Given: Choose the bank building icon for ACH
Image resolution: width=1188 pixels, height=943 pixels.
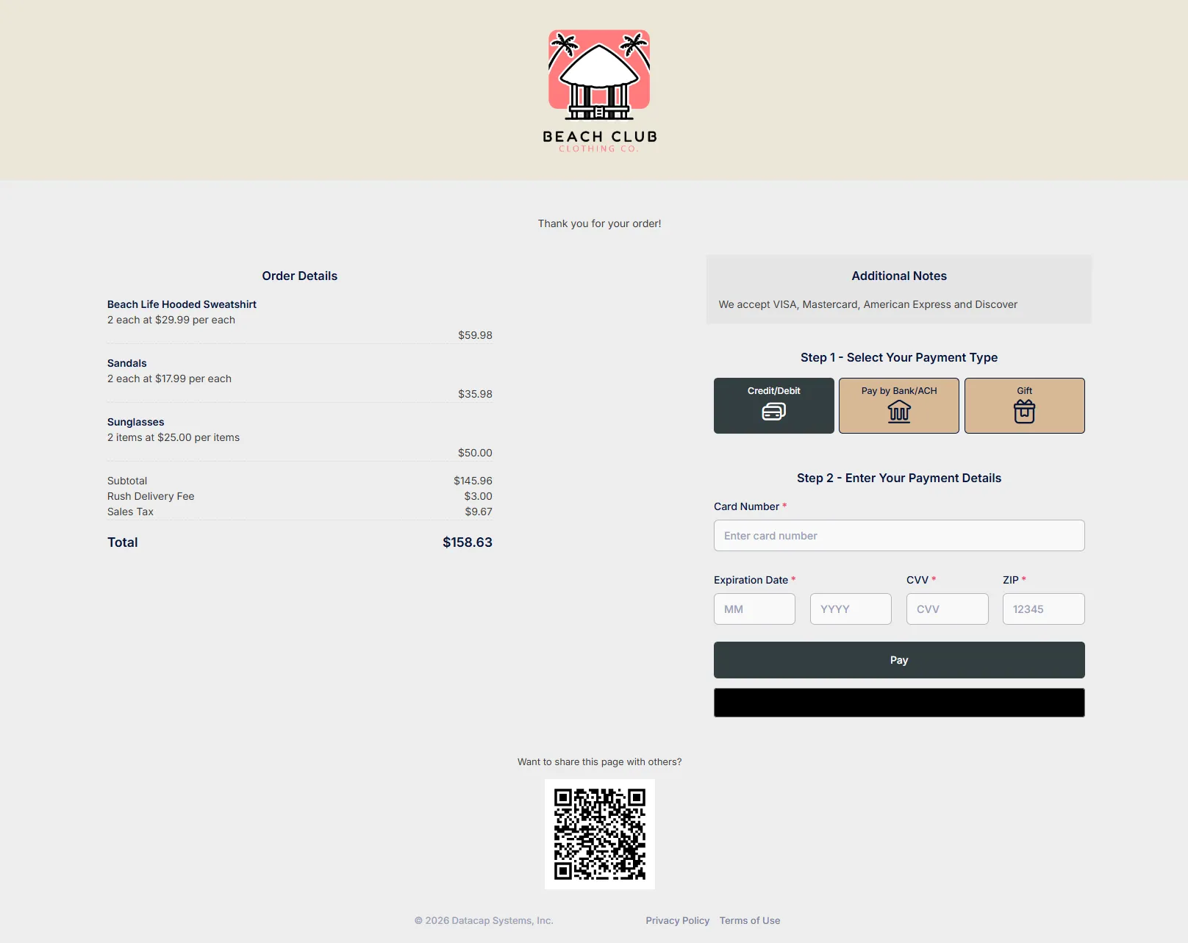Looking at the screenshot, I should [899, 412].
